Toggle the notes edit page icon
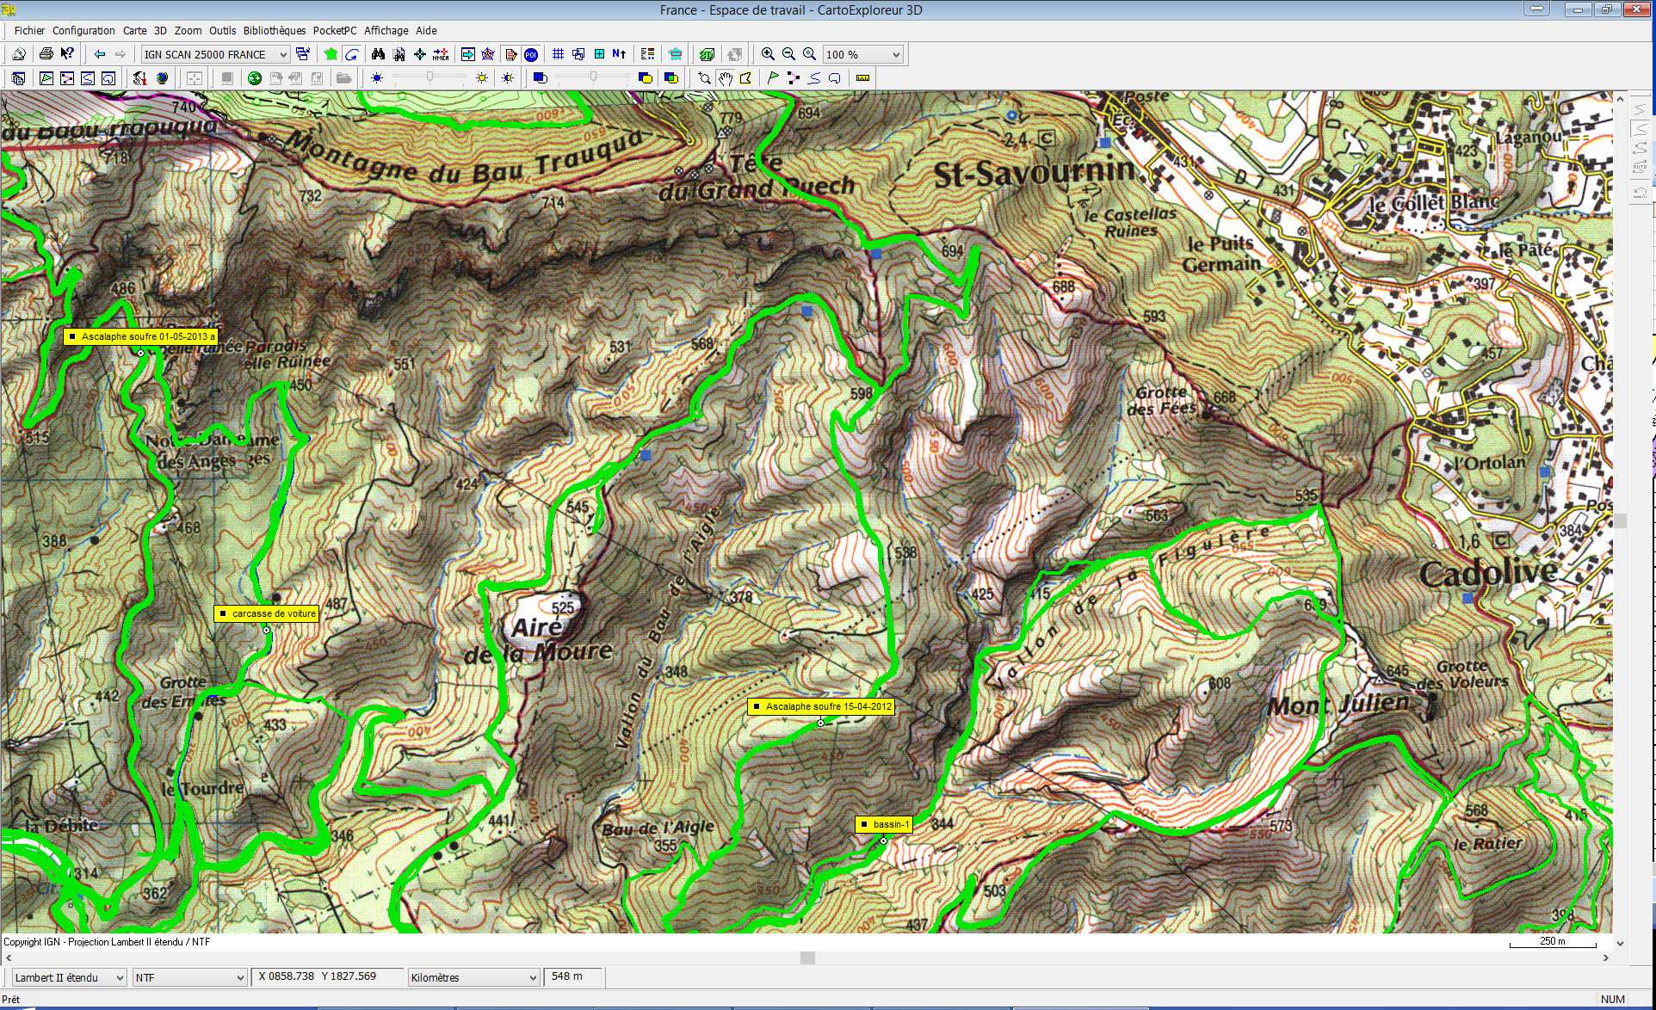 coord(510,54)
